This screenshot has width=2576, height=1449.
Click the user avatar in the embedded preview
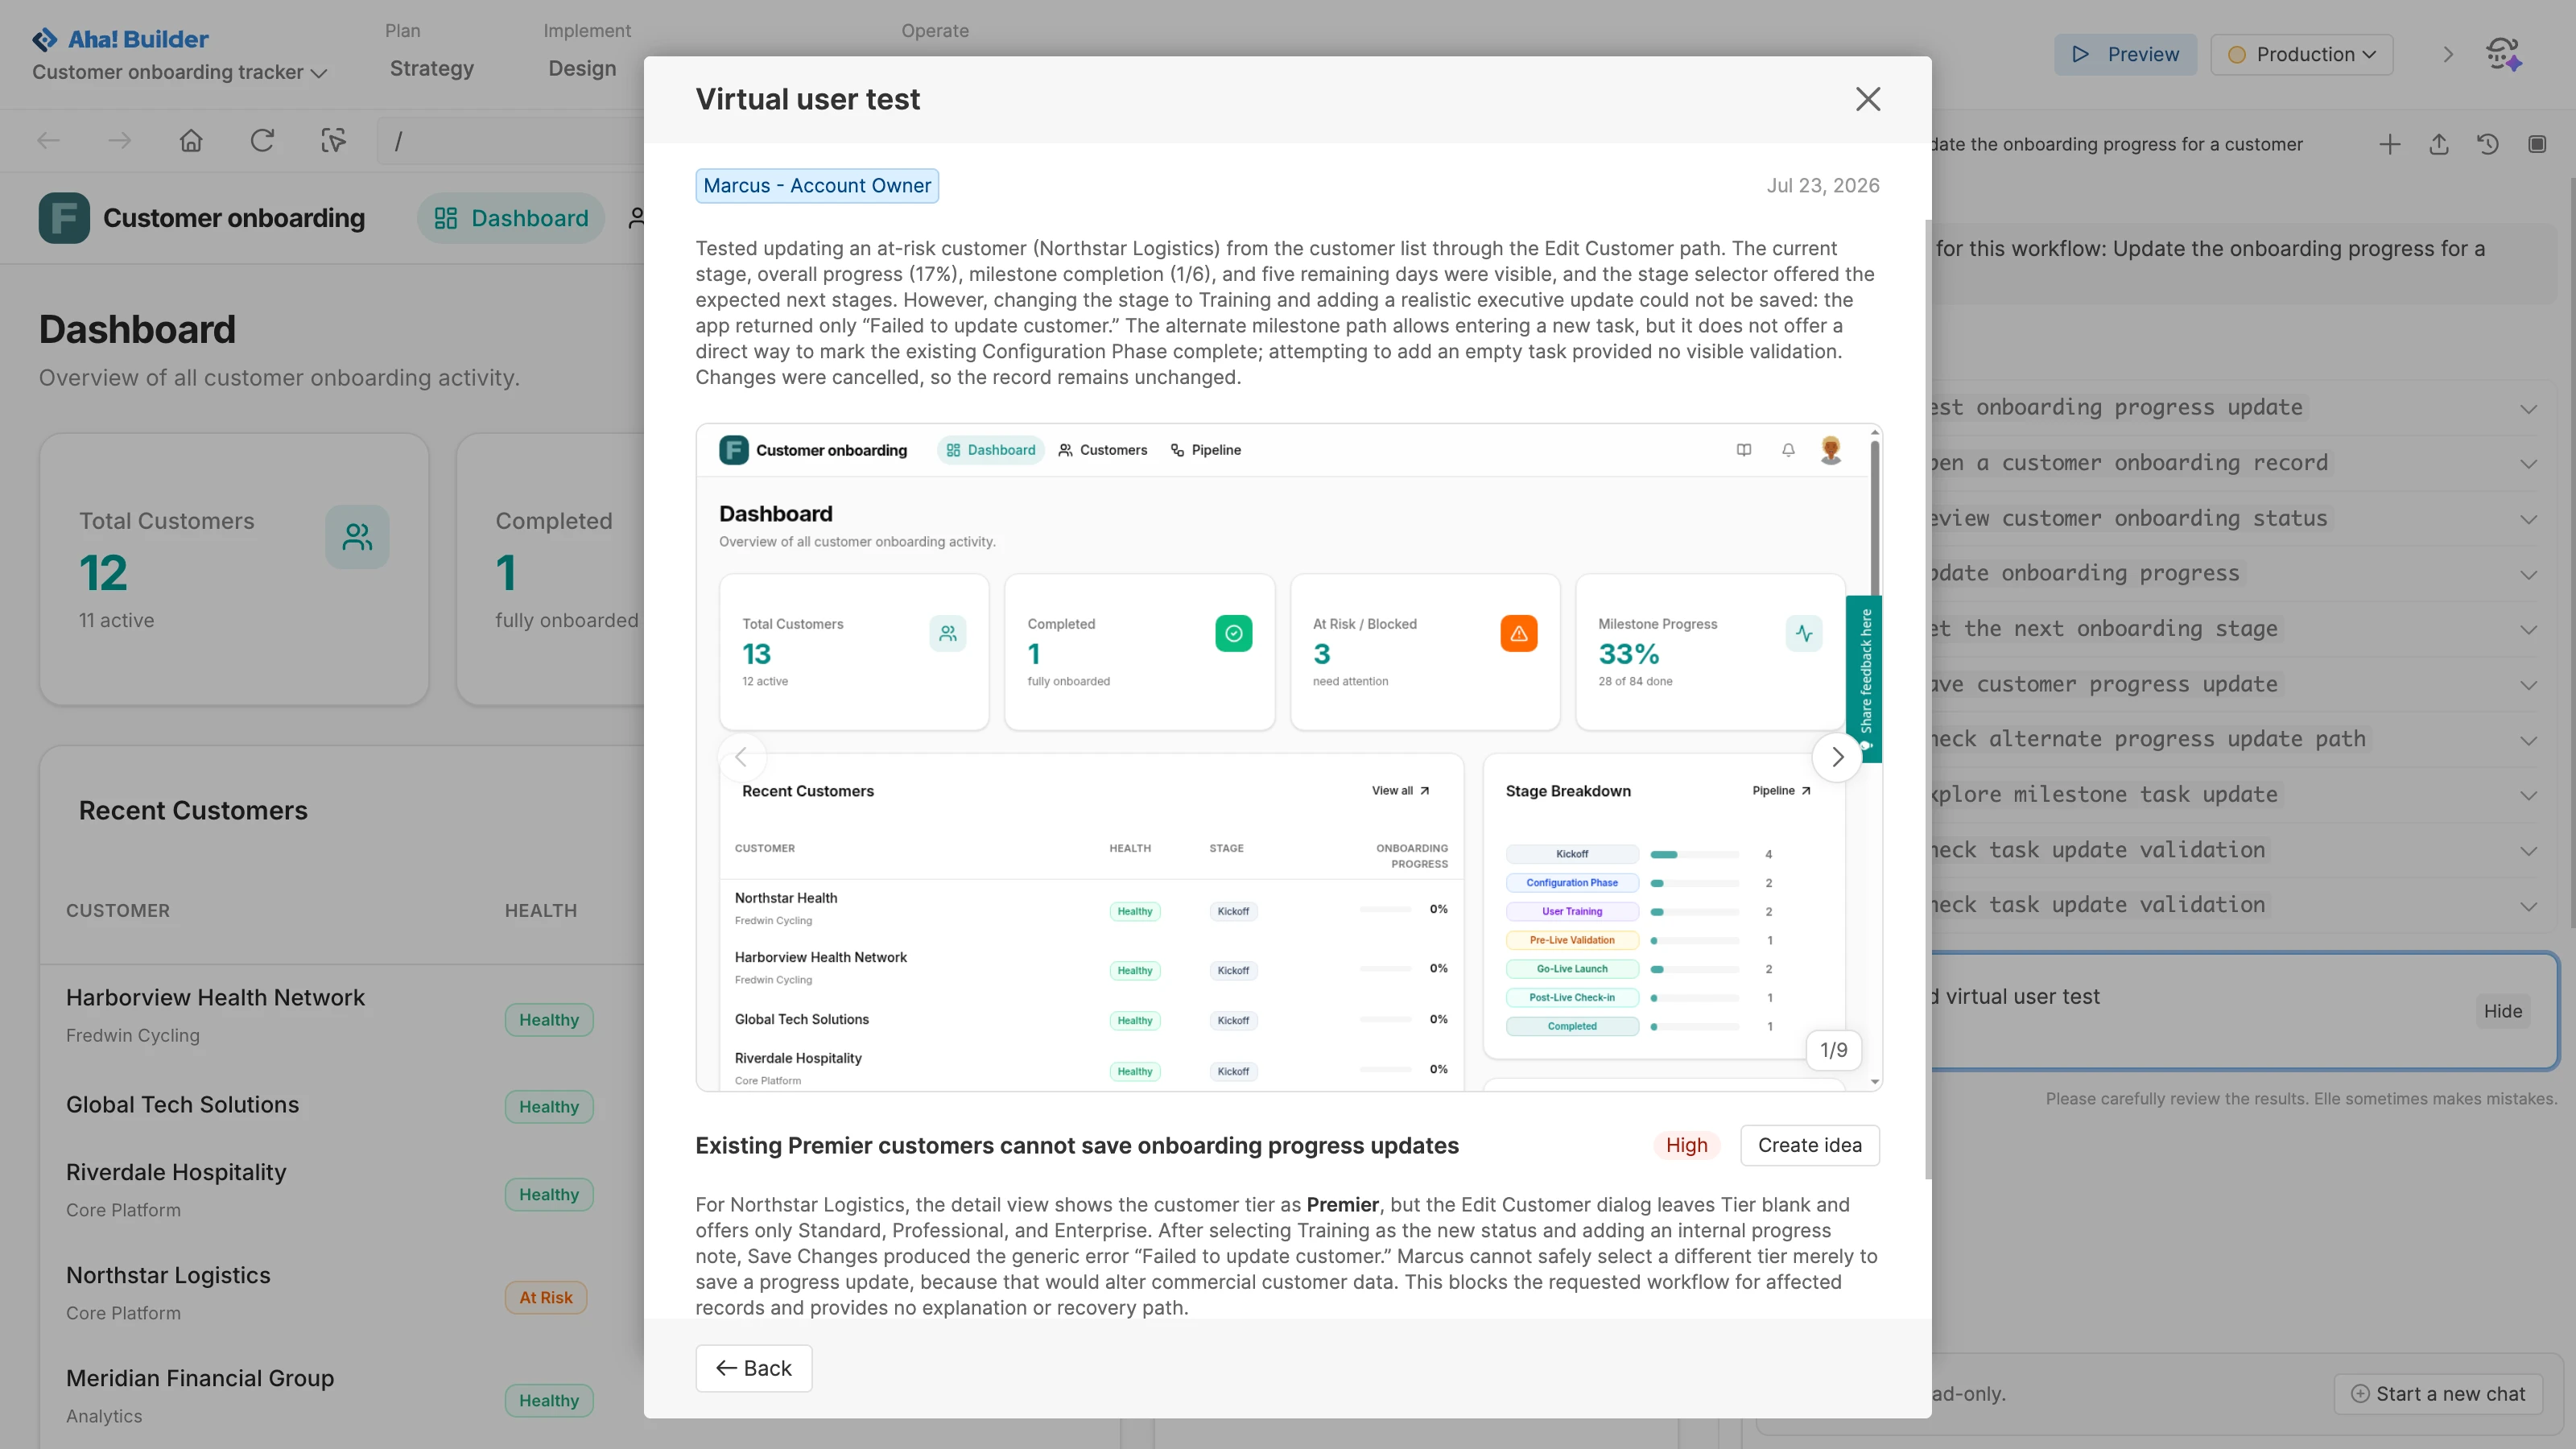pos(1831,449)
